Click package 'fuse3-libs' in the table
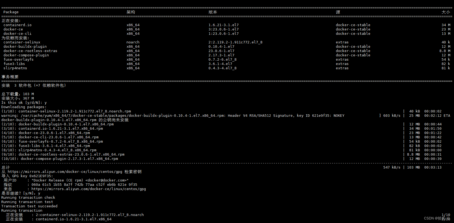 [x=14, y=64]
